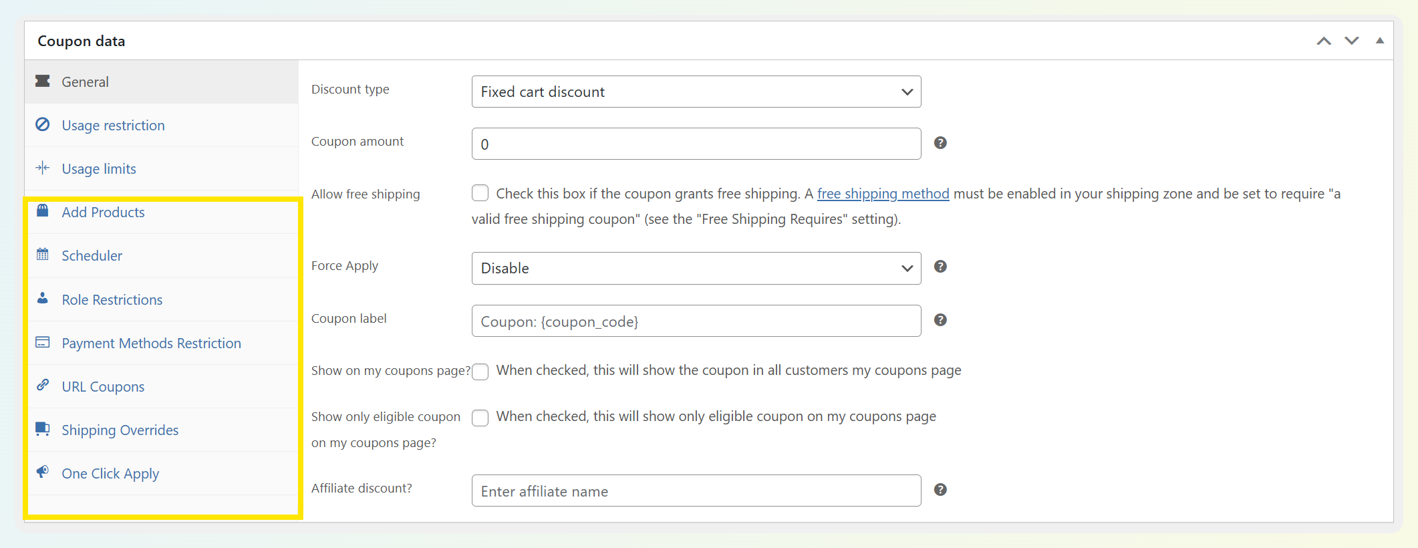
Task: Move Coupon data panel up with chevron
Action: pyautogui.click(x=1323, y=41)
